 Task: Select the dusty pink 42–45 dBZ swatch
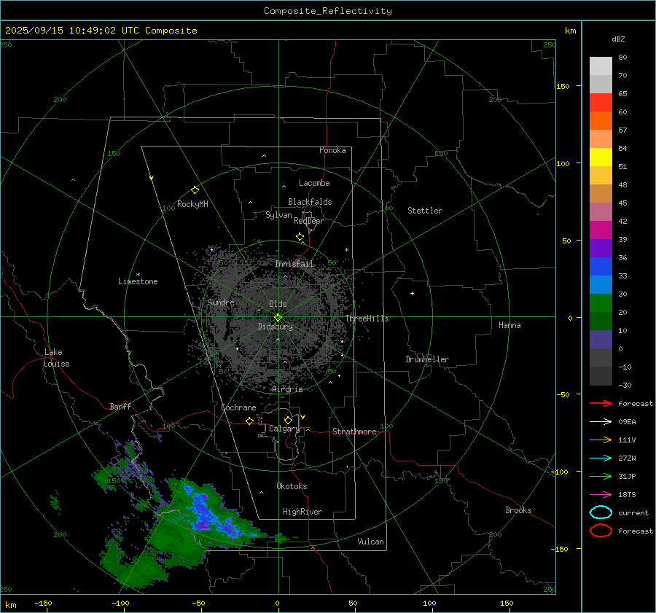point(601,212)
